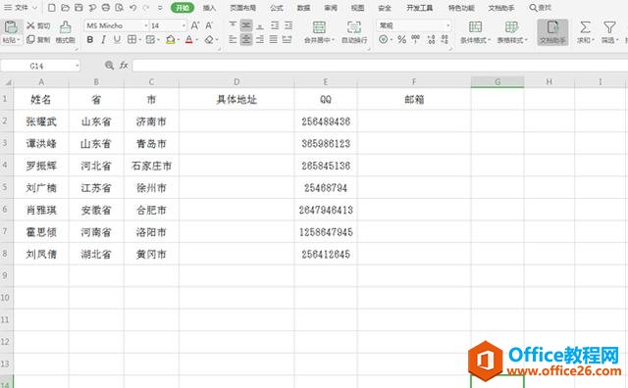The width and height of the screenshot is (628, 388).
Task: Click the Paste clipboard icon
Action: point(11,26)
